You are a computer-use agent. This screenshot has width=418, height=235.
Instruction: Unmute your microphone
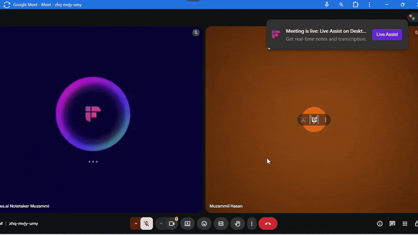(147, 224)
